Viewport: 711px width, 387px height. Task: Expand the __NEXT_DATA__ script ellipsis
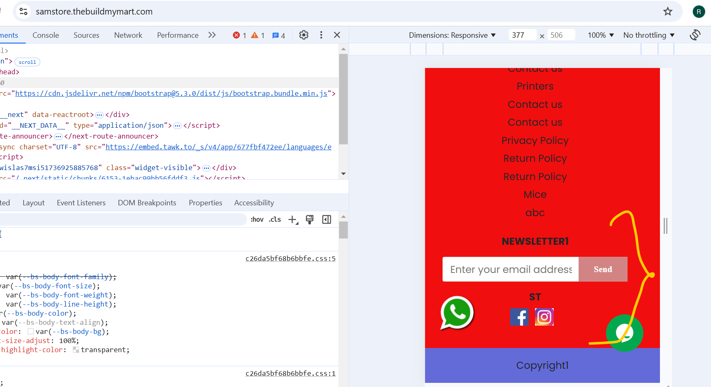click(x=178, y=126)
